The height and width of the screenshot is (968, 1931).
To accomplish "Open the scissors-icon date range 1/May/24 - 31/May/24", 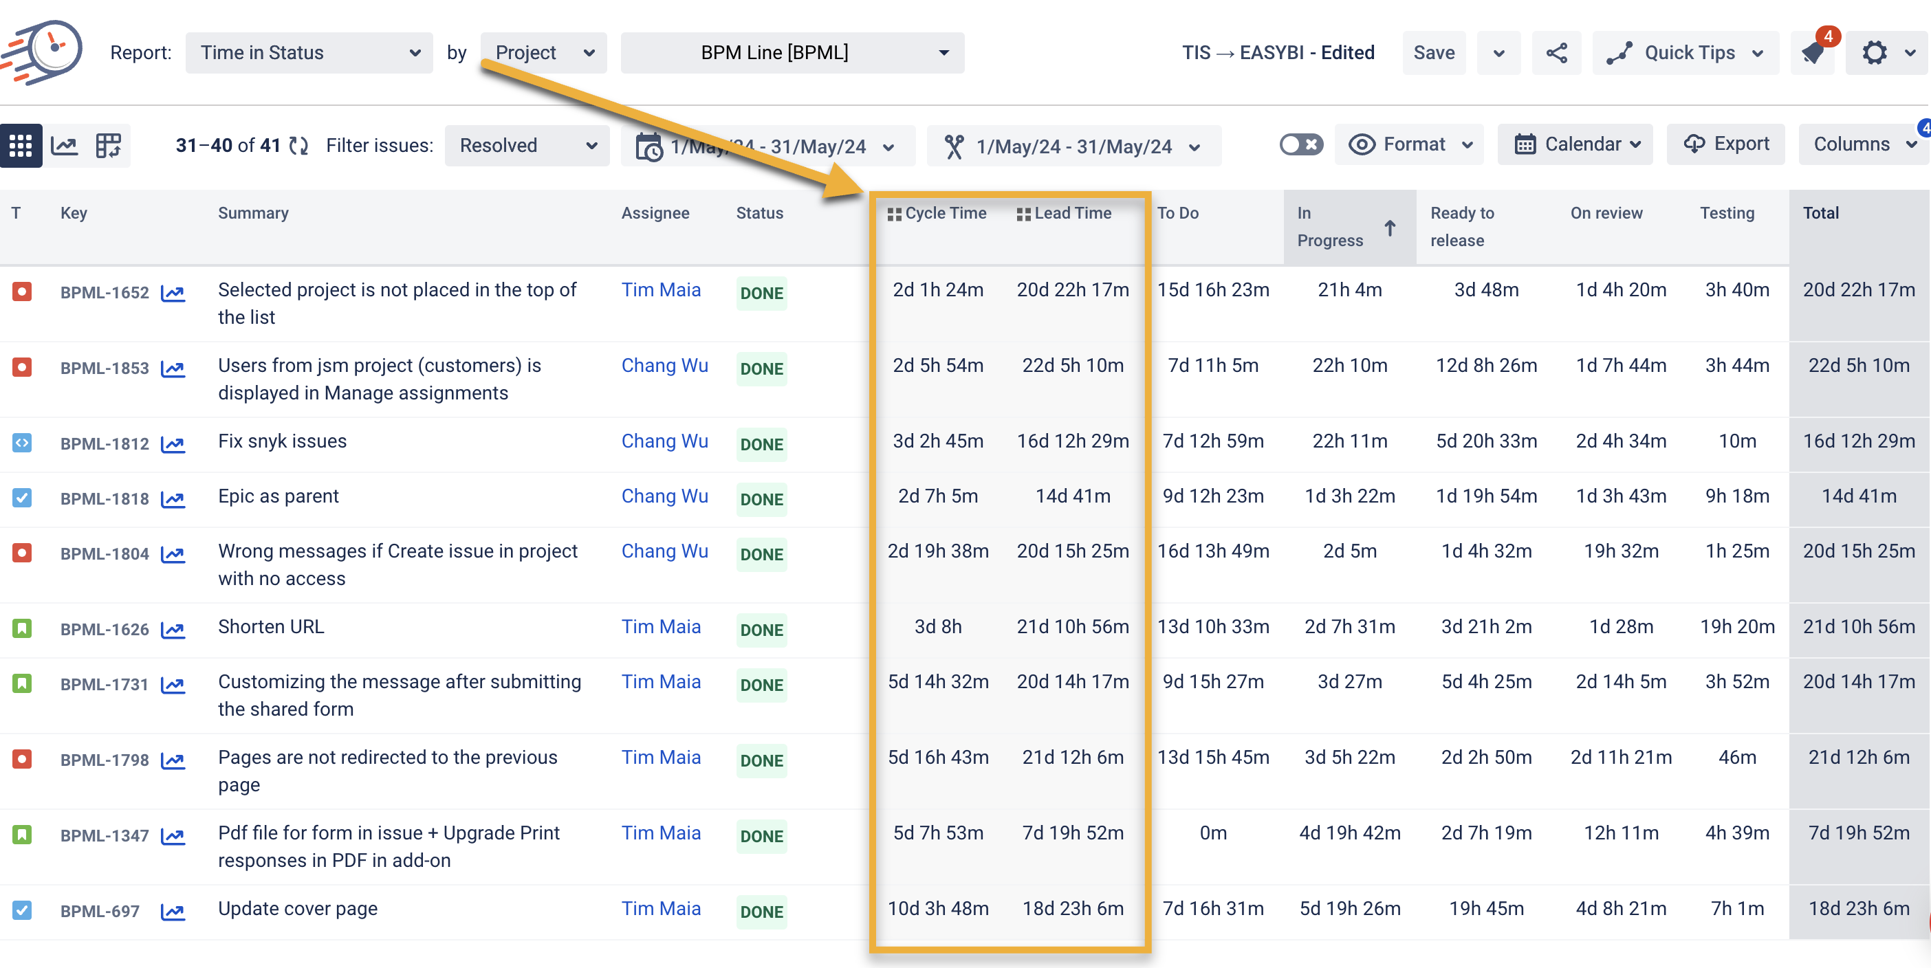I will (x=1073, y=146).
